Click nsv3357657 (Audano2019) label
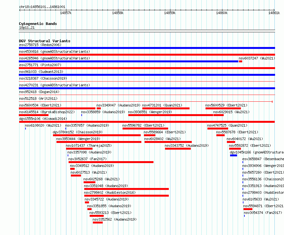The height and width of the screenshot is (235, 284). (87, 125)
